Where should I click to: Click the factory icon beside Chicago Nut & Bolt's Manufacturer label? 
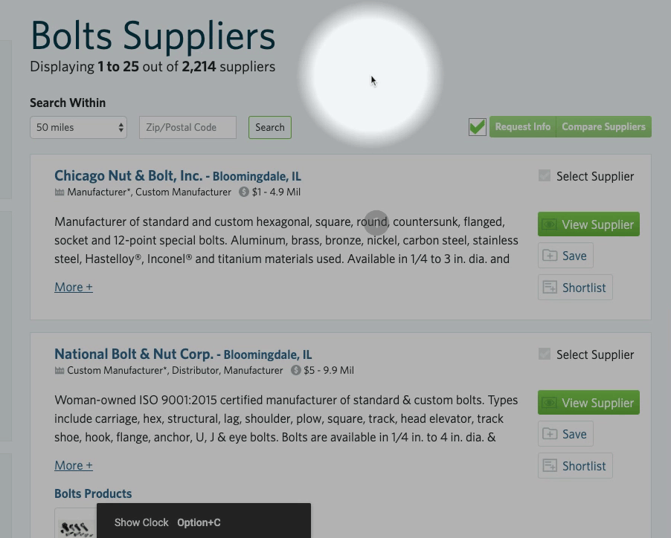[60, 192]
